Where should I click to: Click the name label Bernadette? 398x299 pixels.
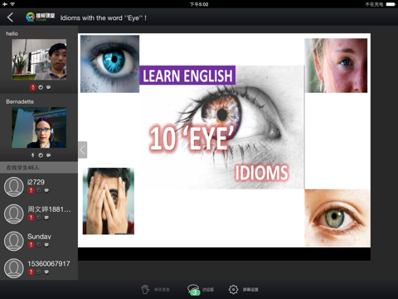[x=20, y=101]
